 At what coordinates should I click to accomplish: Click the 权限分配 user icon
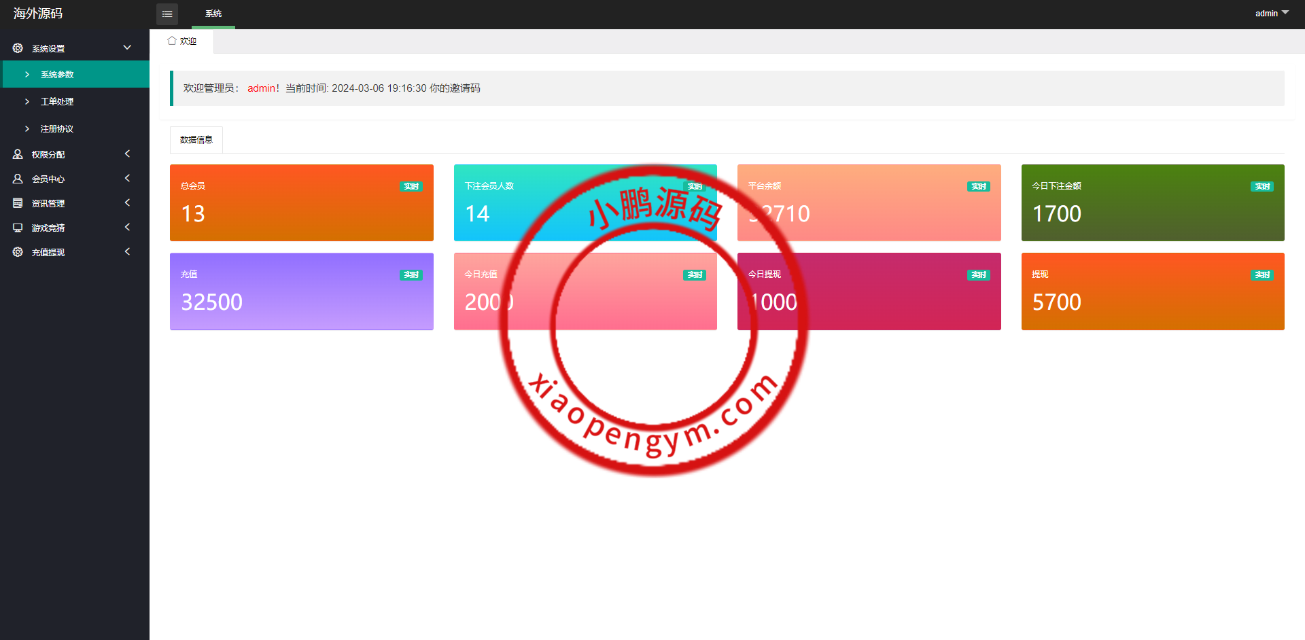18,154
